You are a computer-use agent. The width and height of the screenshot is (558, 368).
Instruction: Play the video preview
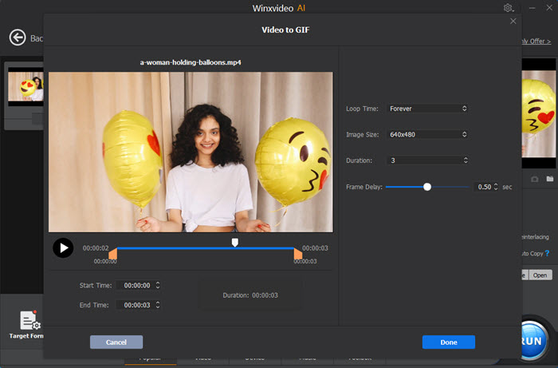point(63,248)
